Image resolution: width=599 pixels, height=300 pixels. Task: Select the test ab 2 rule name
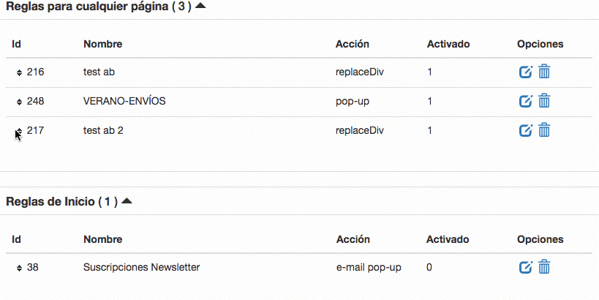click(103, 131)
